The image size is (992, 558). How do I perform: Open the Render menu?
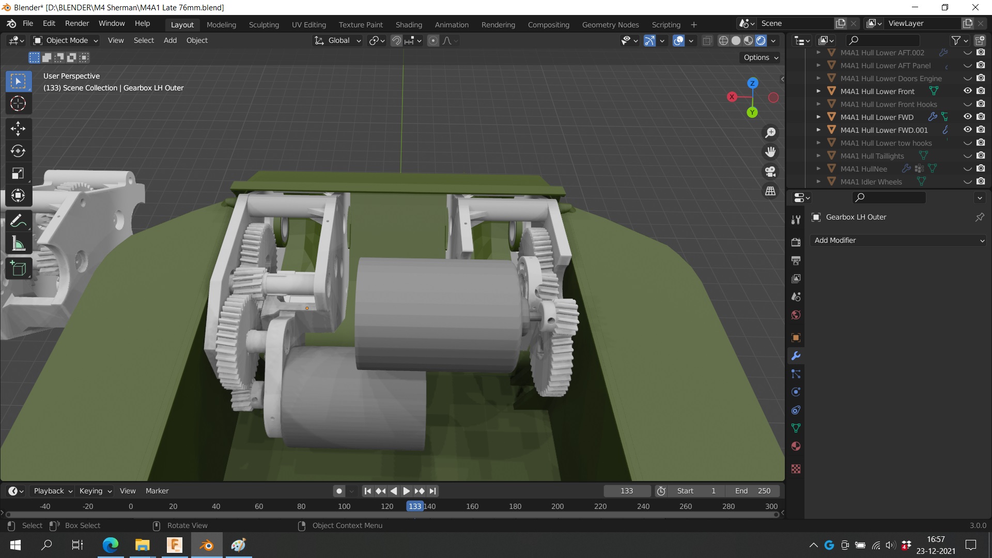(76, 23)
